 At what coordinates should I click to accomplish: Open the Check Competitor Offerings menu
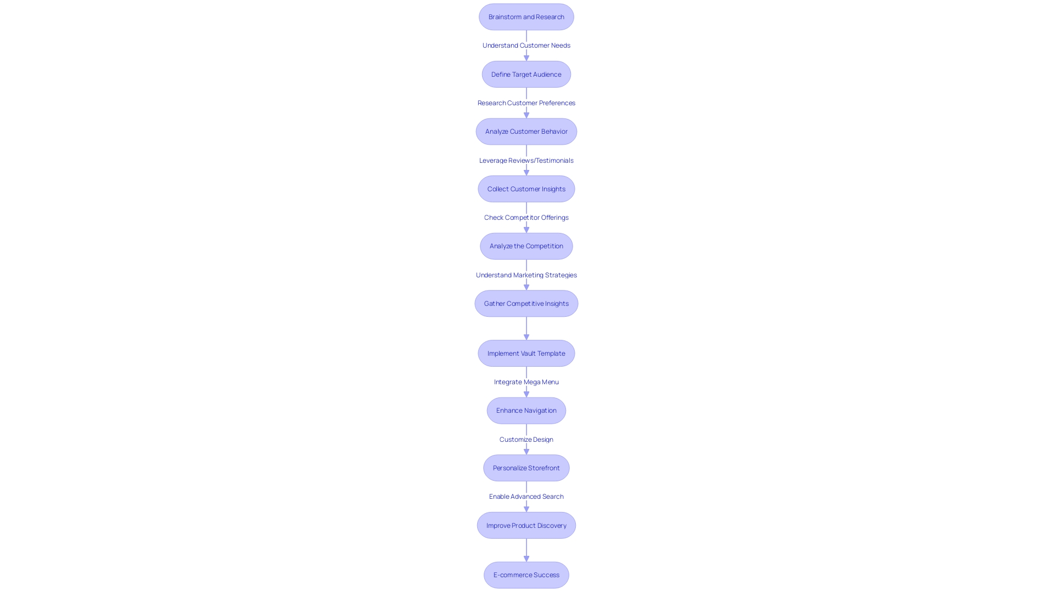(526, 217)
